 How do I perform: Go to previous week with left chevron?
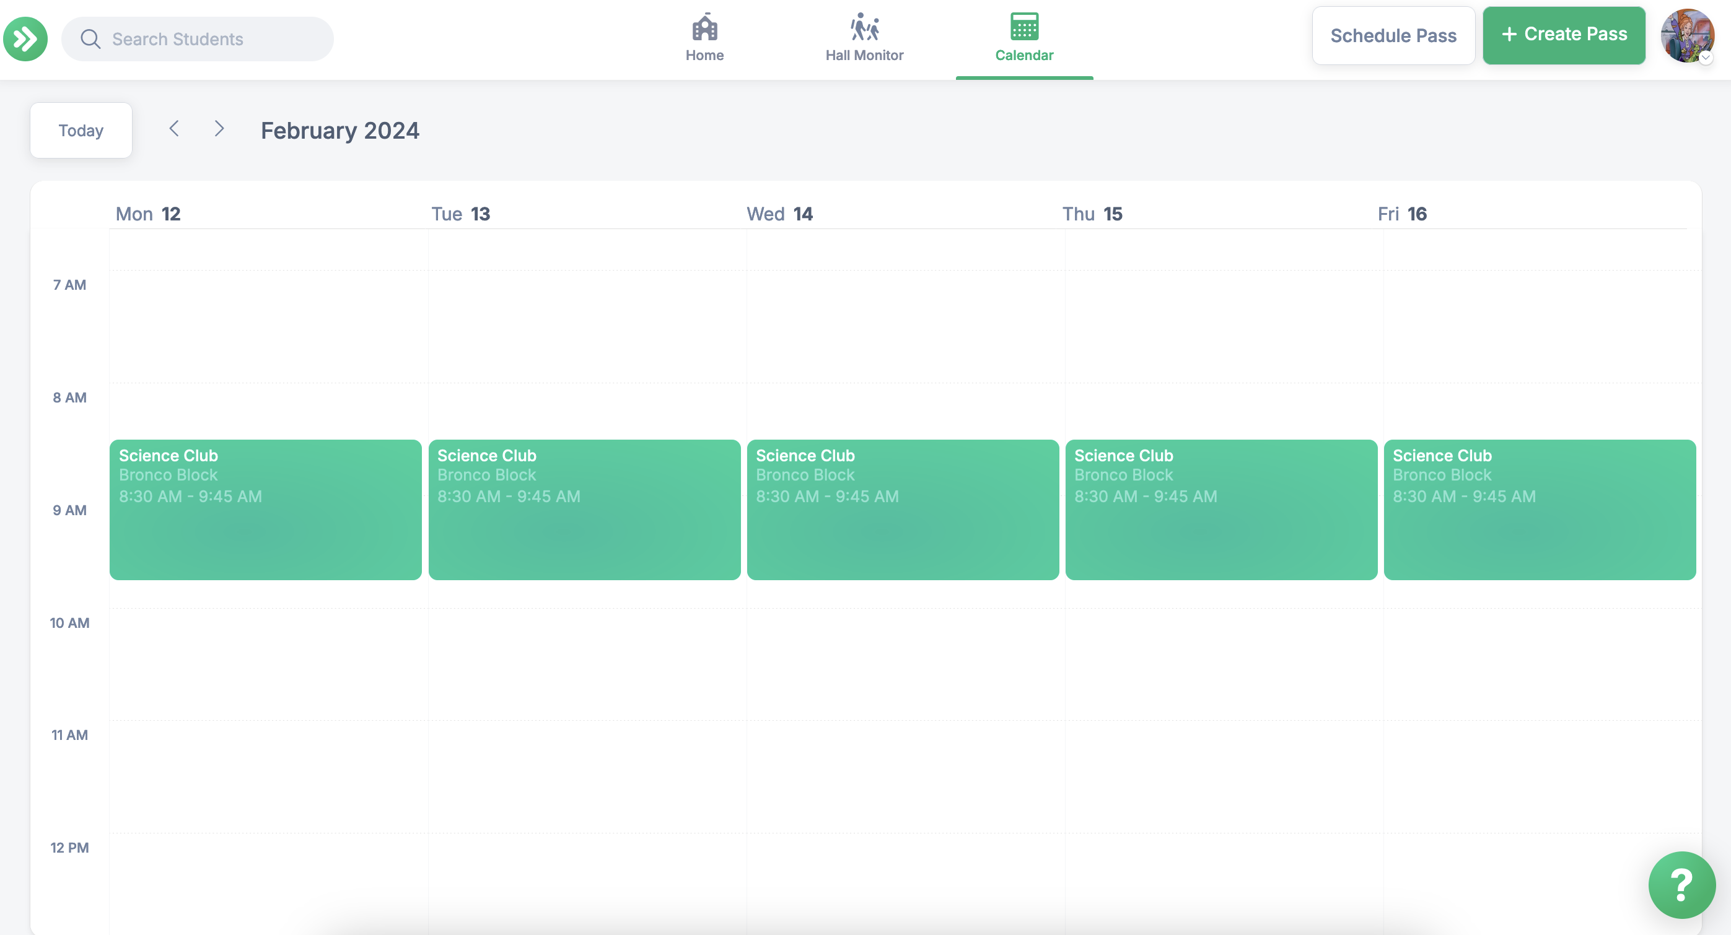[174, 128]
